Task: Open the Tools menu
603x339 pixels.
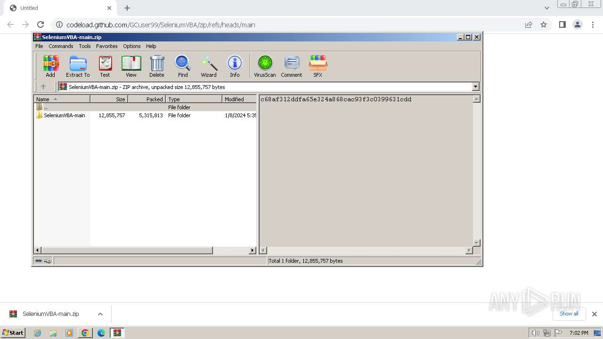Action: point(85,46)
